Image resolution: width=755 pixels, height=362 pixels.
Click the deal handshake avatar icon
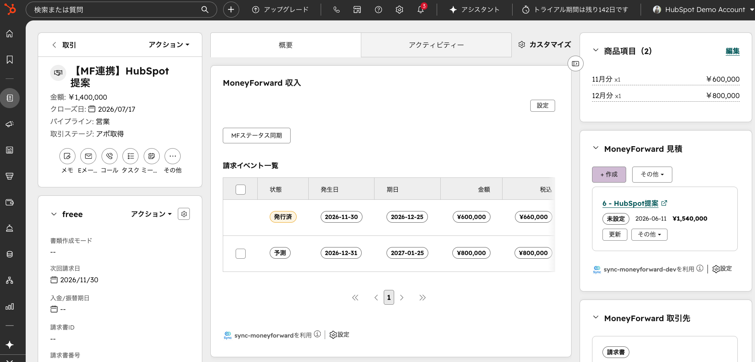tap(58, 73)
